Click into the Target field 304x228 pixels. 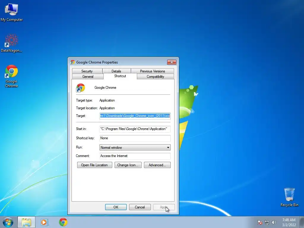click(135, 116)
